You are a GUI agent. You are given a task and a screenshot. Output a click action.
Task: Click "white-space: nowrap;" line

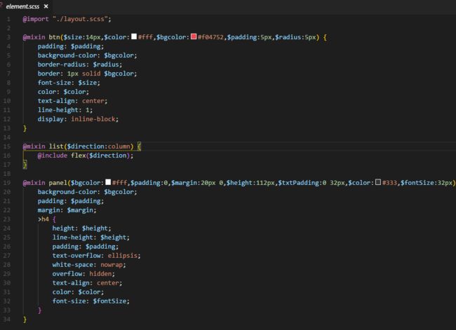pyautogui.click(x=89, y=265)
